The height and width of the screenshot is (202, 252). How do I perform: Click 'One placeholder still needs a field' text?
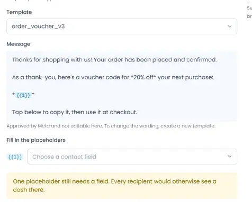click(61, 181)
